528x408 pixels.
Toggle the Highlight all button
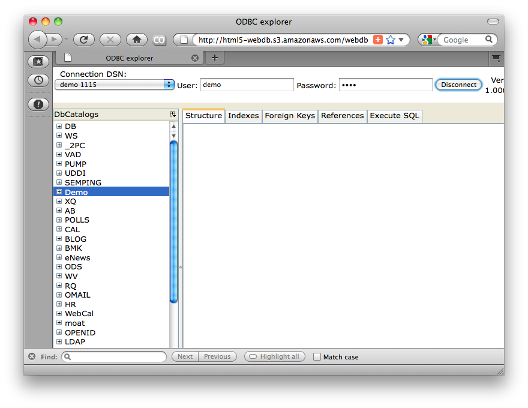click(275, 356)
